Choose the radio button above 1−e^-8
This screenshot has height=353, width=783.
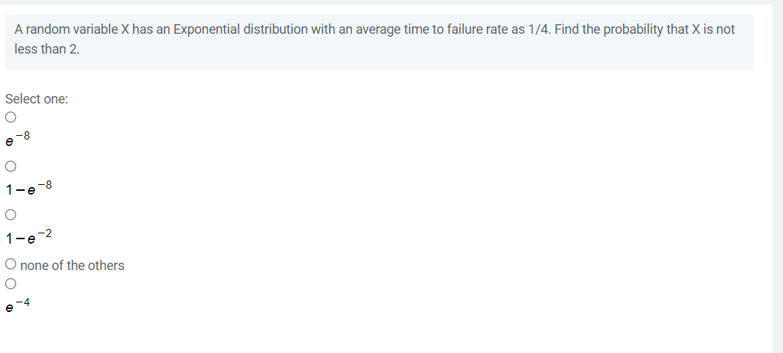pyautogui.click(x=10, y=166)
